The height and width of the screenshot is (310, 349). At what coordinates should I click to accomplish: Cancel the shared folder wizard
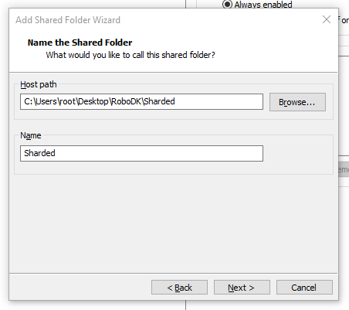pos(304,288)
